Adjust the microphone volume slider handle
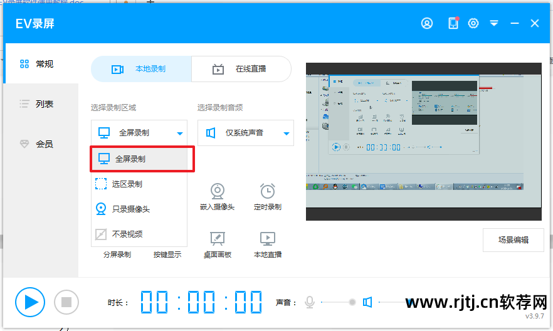553x331 pixels. coord(352,302)
